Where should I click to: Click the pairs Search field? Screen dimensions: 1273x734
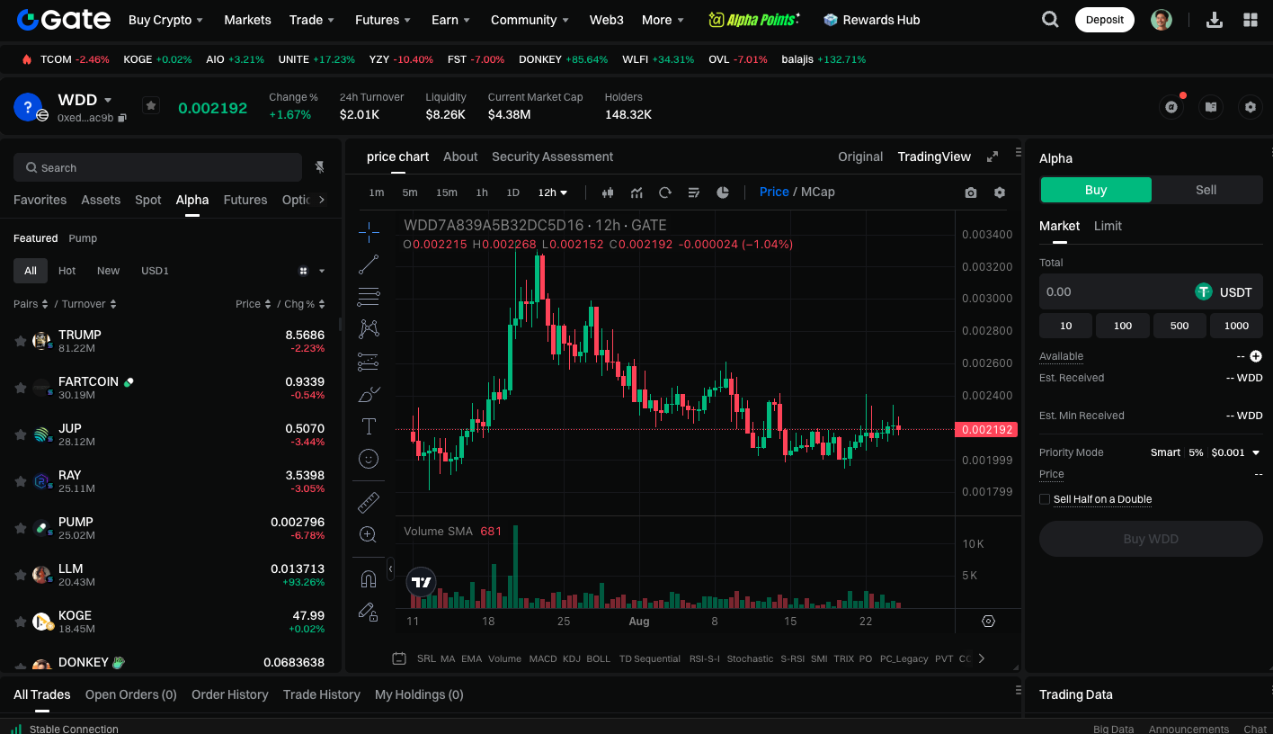[157, 167]
